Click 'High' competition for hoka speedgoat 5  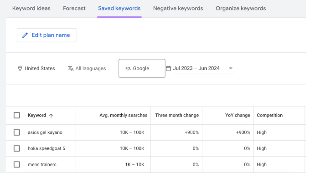[262, 148]
